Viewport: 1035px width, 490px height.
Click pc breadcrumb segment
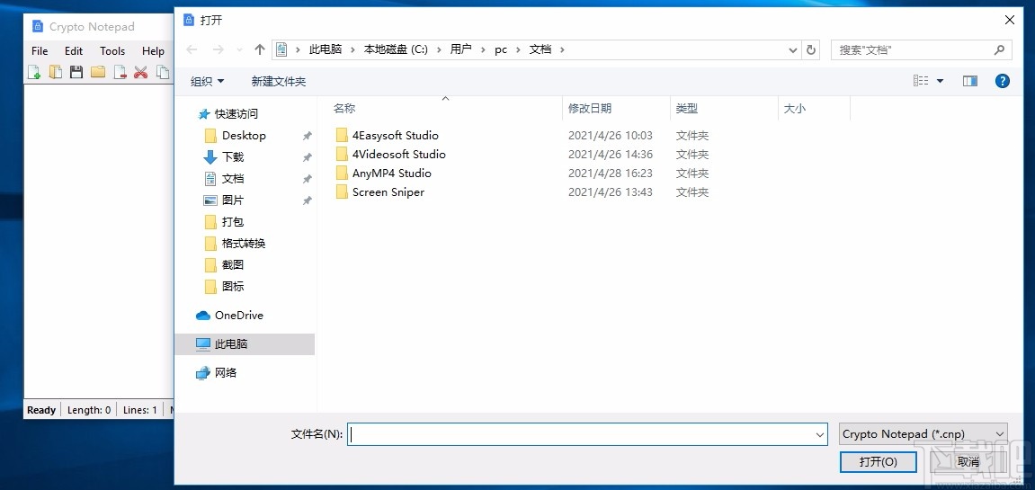tap(501, 49)
